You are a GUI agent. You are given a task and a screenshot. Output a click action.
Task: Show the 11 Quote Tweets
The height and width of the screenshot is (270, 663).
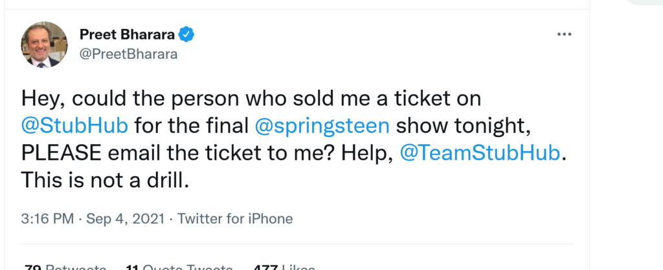[179, 266]
